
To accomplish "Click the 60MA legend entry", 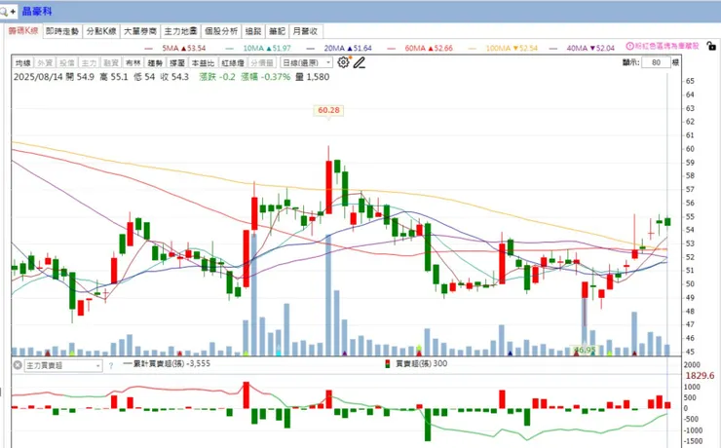I will pyautogui.click(x=420, y=48).
